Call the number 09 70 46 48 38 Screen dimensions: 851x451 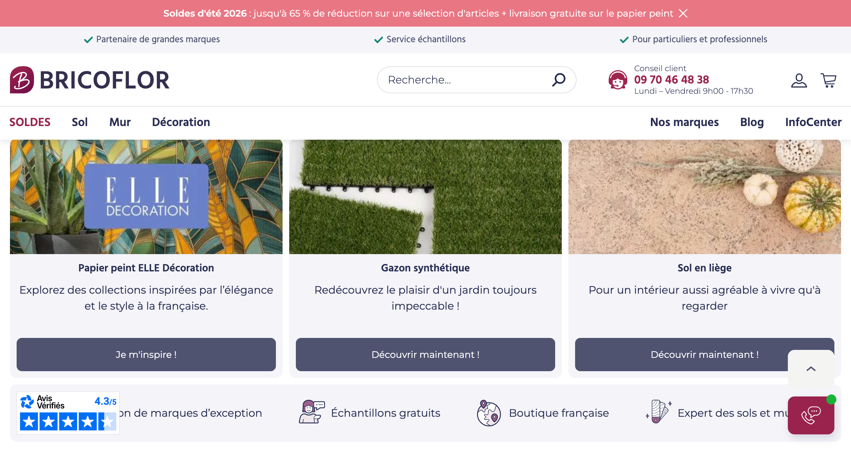click(x=671, y=80)
